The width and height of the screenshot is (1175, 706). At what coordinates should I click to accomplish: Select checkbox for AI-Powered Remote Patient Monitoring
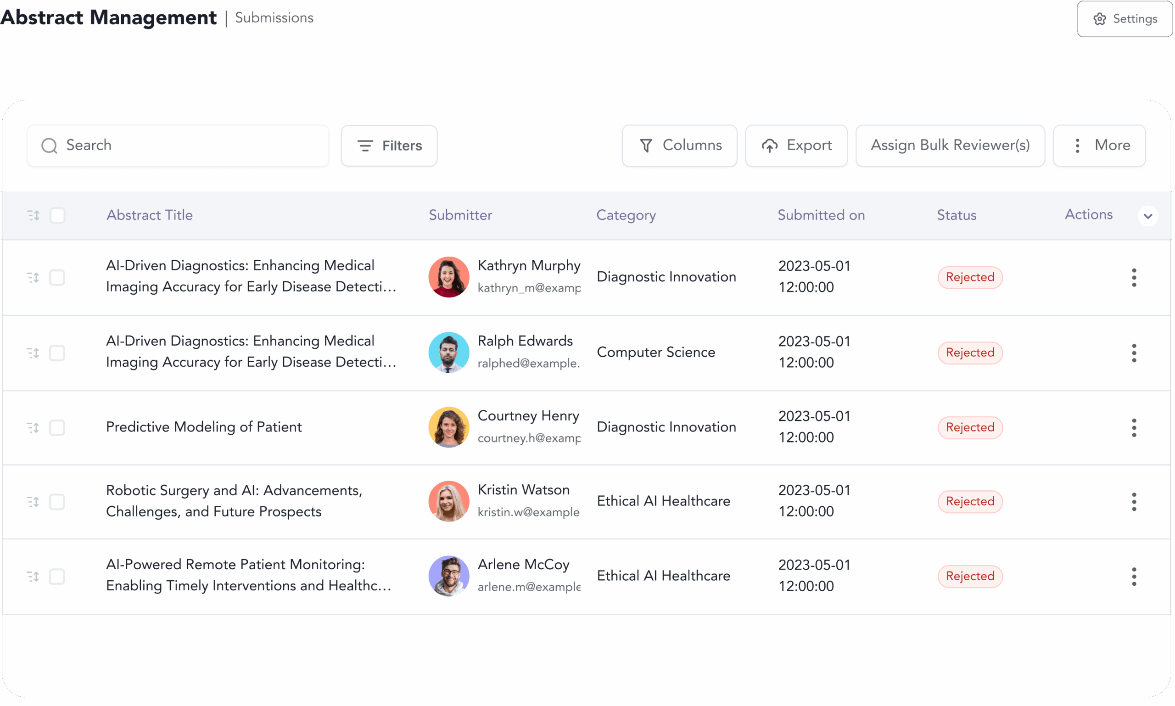pyautogui.click(x=57, y=576)
